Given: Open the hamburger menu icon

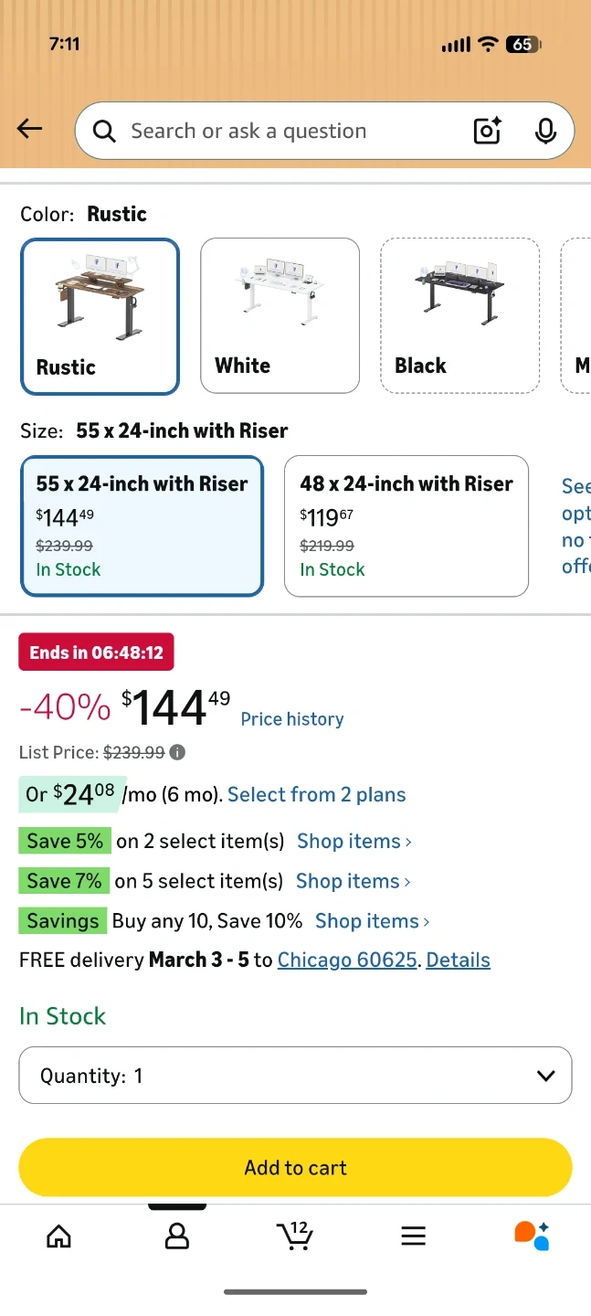Looking at the screenshot, I should coord(413,1236).
